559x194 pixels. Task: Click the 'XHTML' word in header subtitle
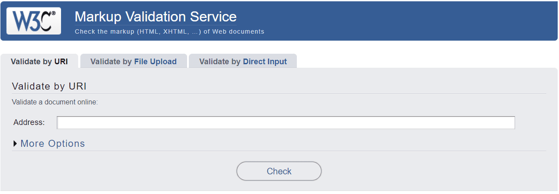[x=175, y=31]
